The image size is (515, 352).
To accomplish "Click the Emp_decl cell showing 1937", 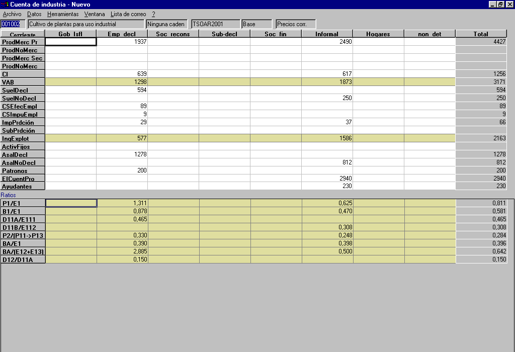I will pyautogui.click(x=122, y=42).
